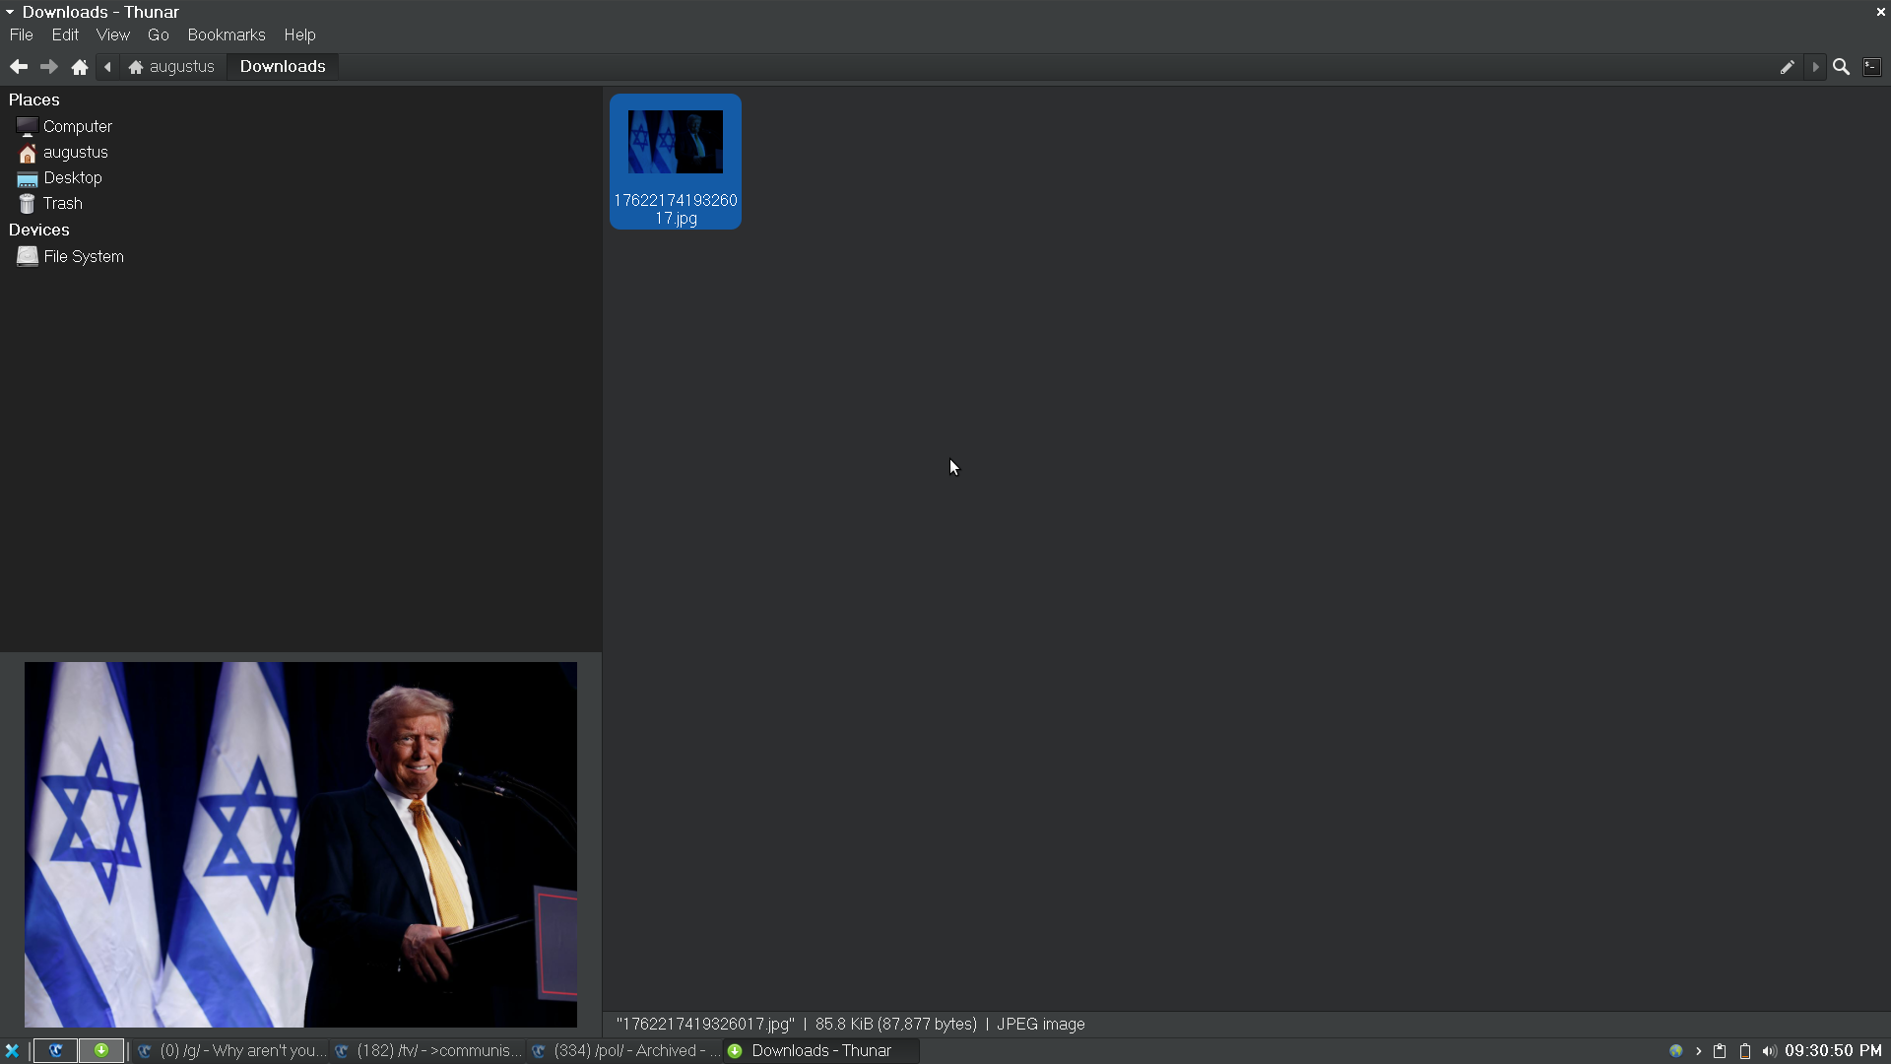
Task: Switch to the /pol/ Archived taskbar window
Action: [x=626, y=1051]
